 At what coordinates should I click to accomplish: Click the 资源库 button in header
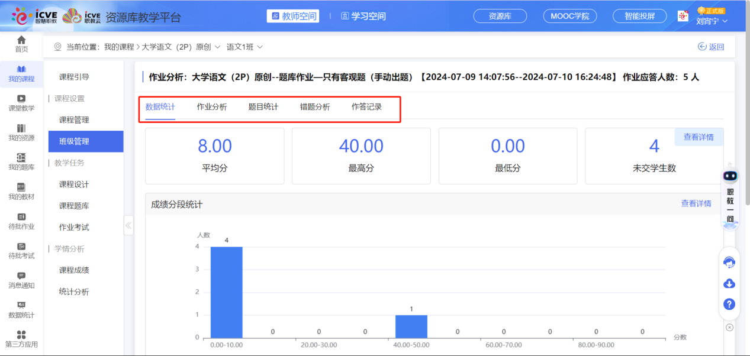500,16
